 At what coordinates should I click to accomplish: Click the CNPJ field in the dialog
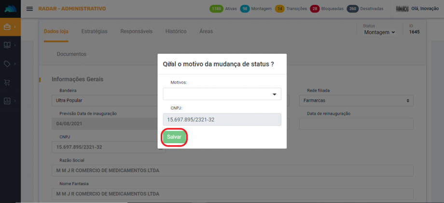coord(222,120)
